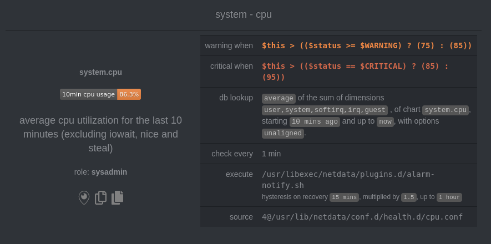Select the warning when expression text
Viewport: 491px width, 244px height.
click(x=367, y=45)
